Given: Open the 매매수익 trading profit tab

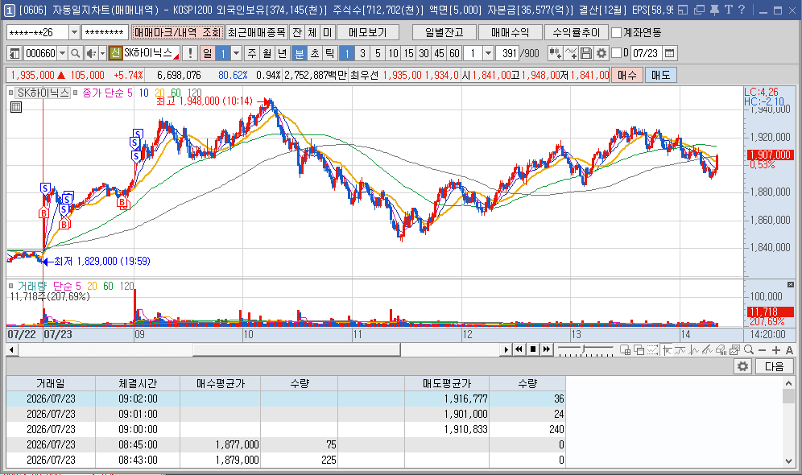Looking at the screenshot, I should pos(511,32).
